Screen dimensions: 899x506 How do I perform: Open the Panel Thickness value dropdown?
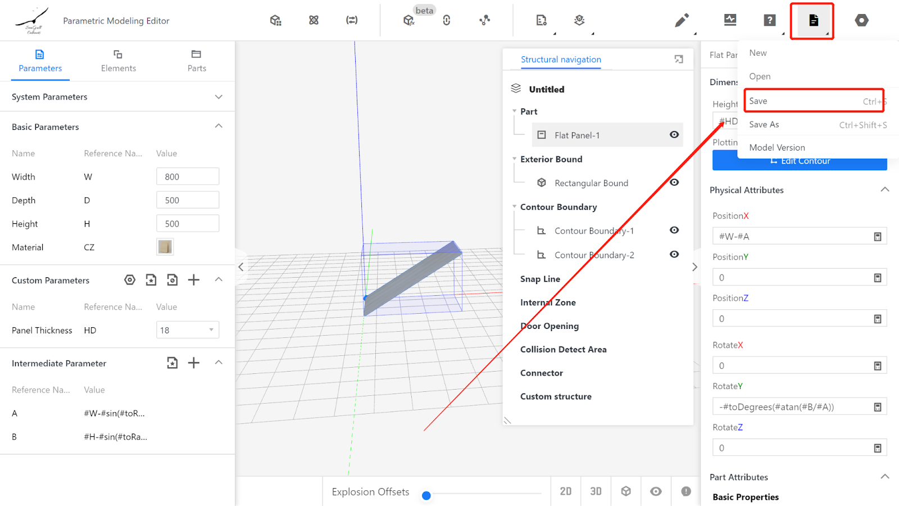[x=211, y=330]
